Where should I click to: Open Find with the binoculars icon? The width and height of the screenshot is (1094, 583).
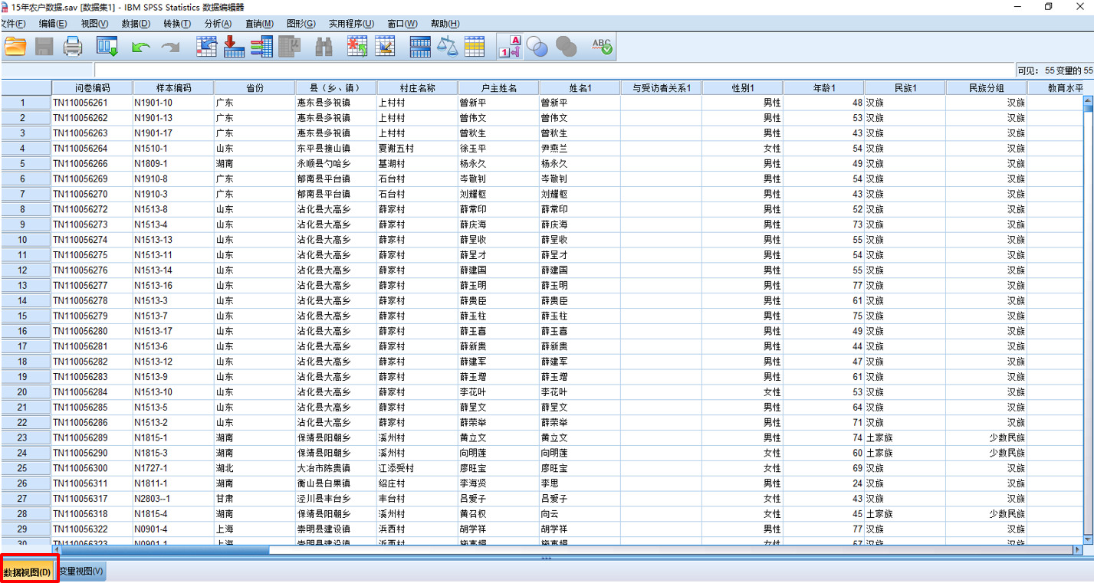324,47
